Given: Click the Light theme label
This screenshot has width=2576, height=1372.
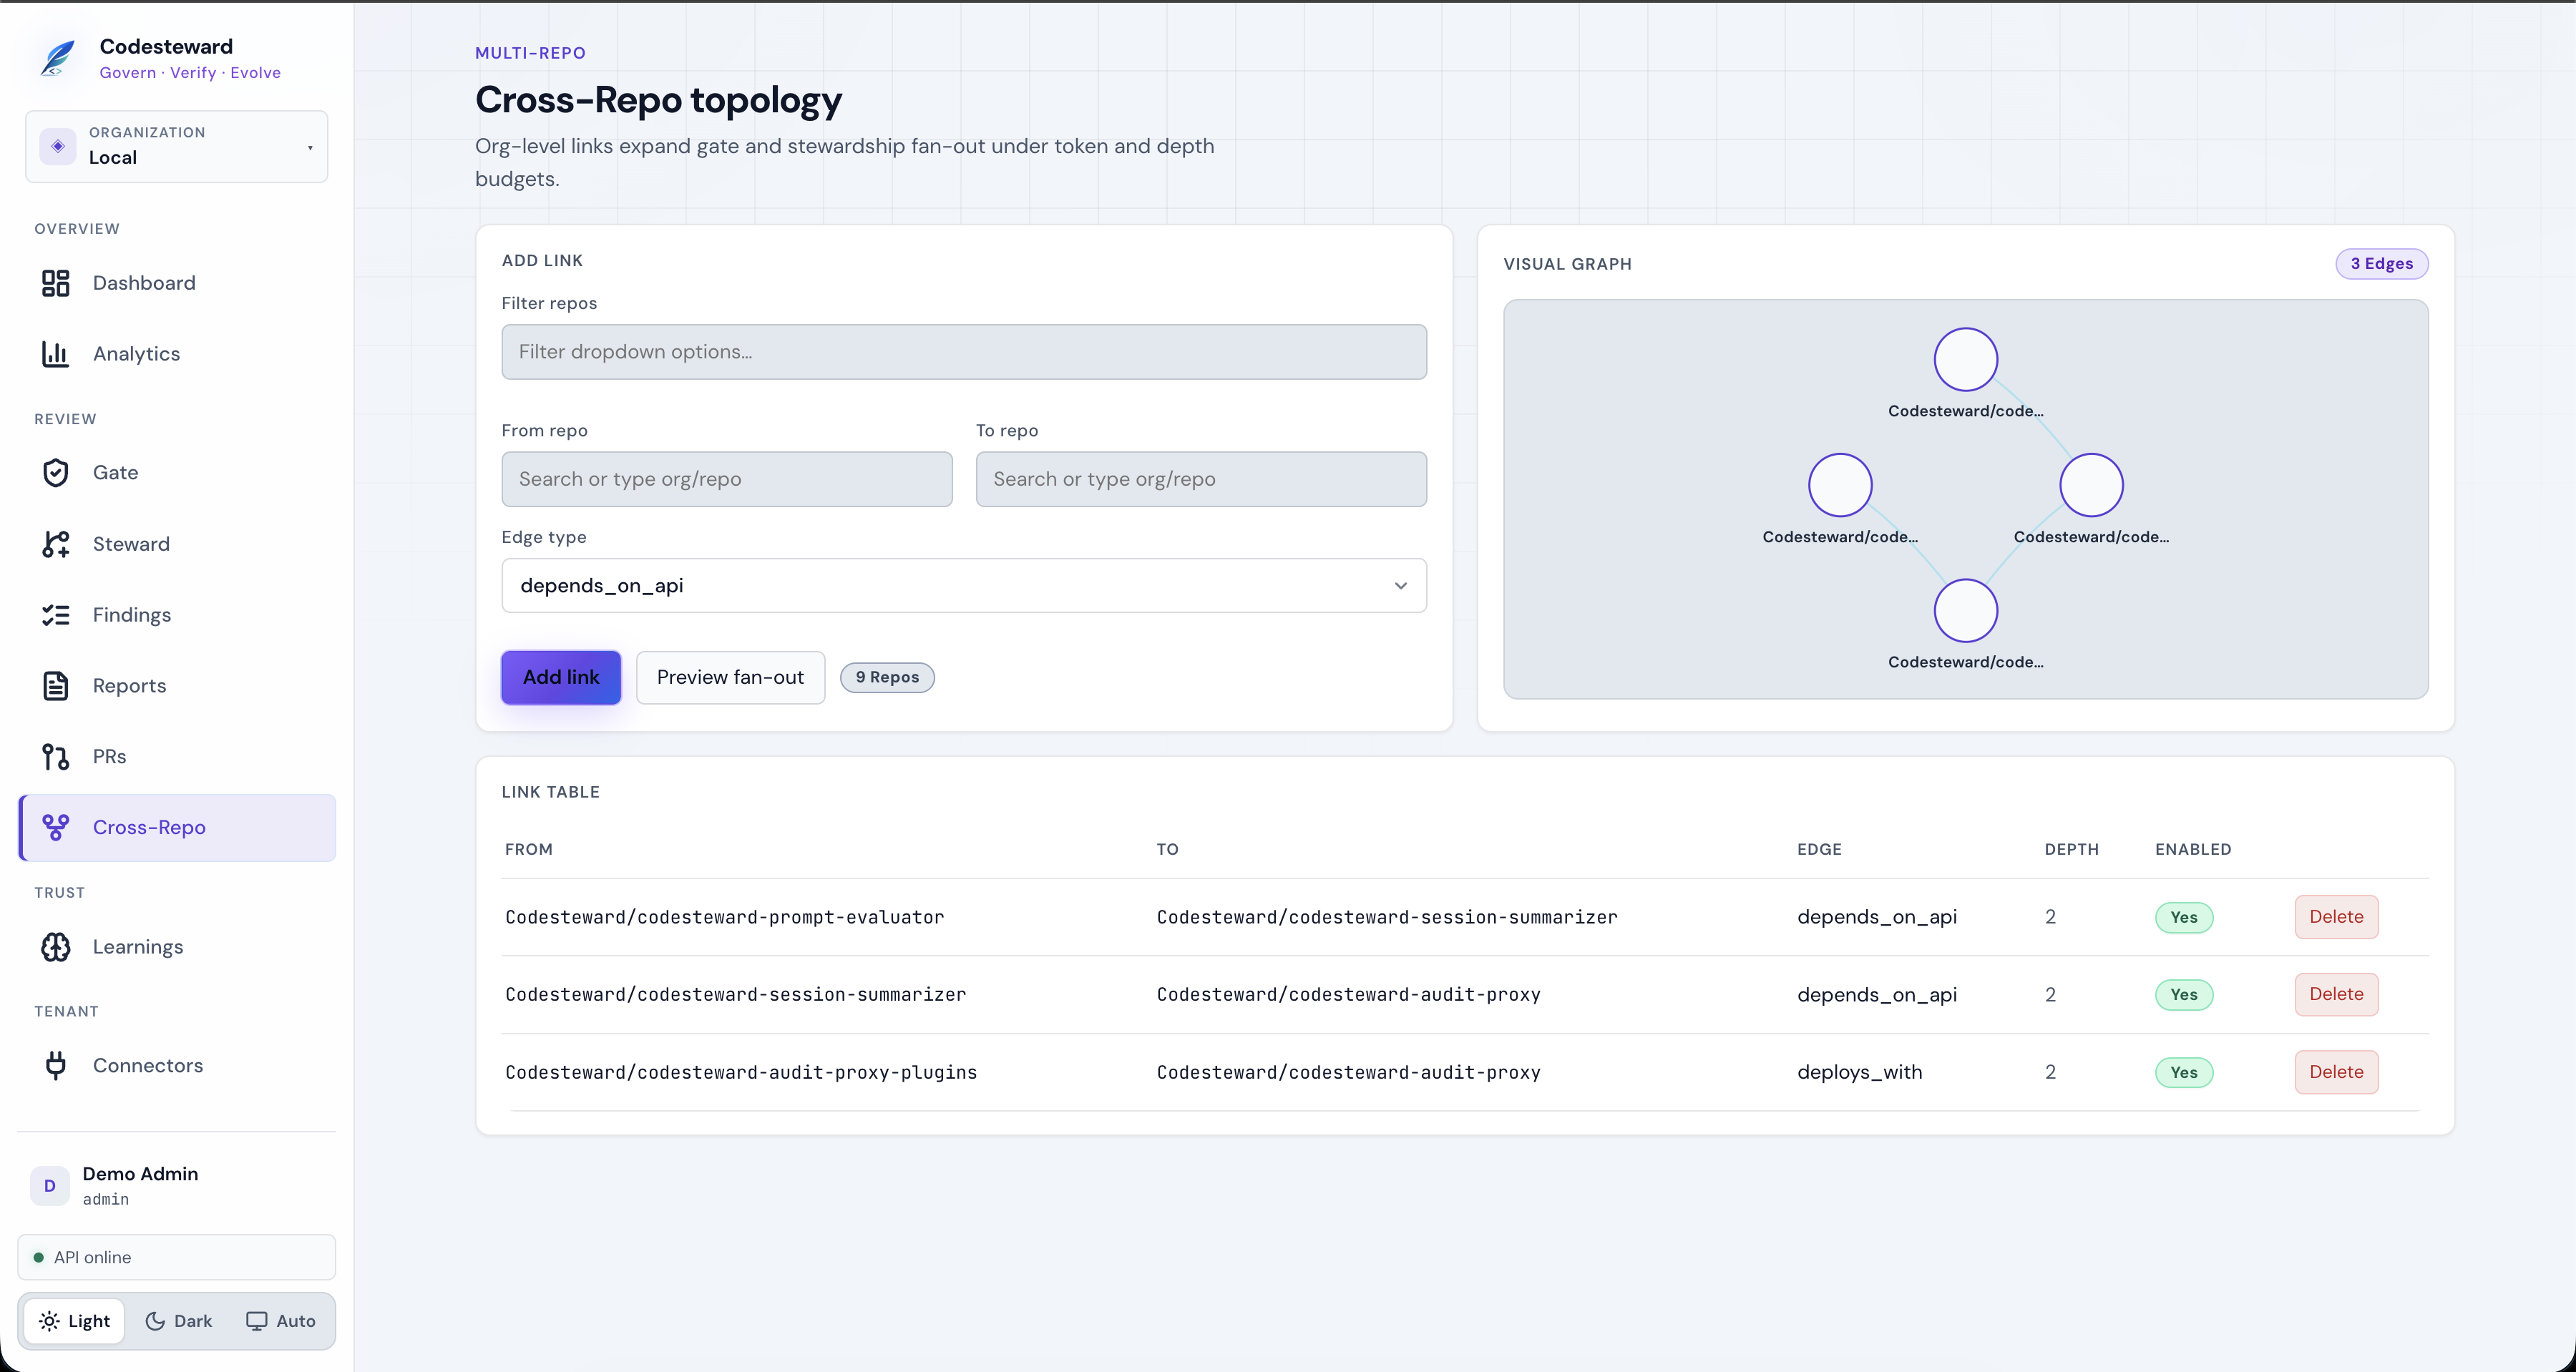Looking at the screenshot, I should (x=89, y=1321).
